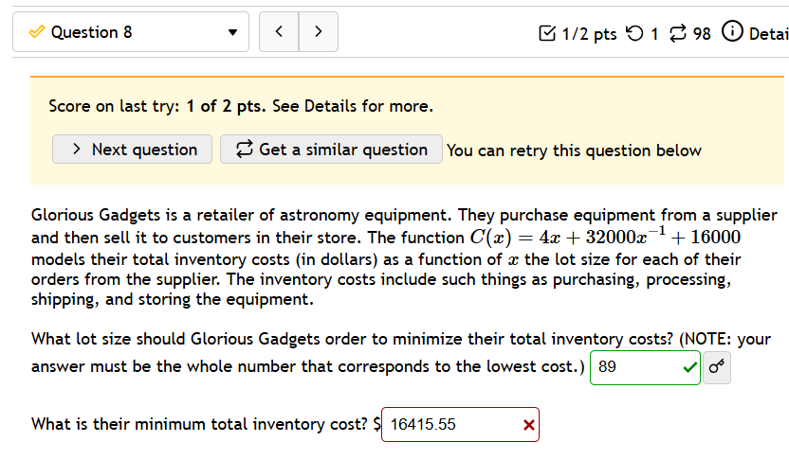
Task: Click the yellow checkmark next to Question 8
Action: tap(36, 32)
